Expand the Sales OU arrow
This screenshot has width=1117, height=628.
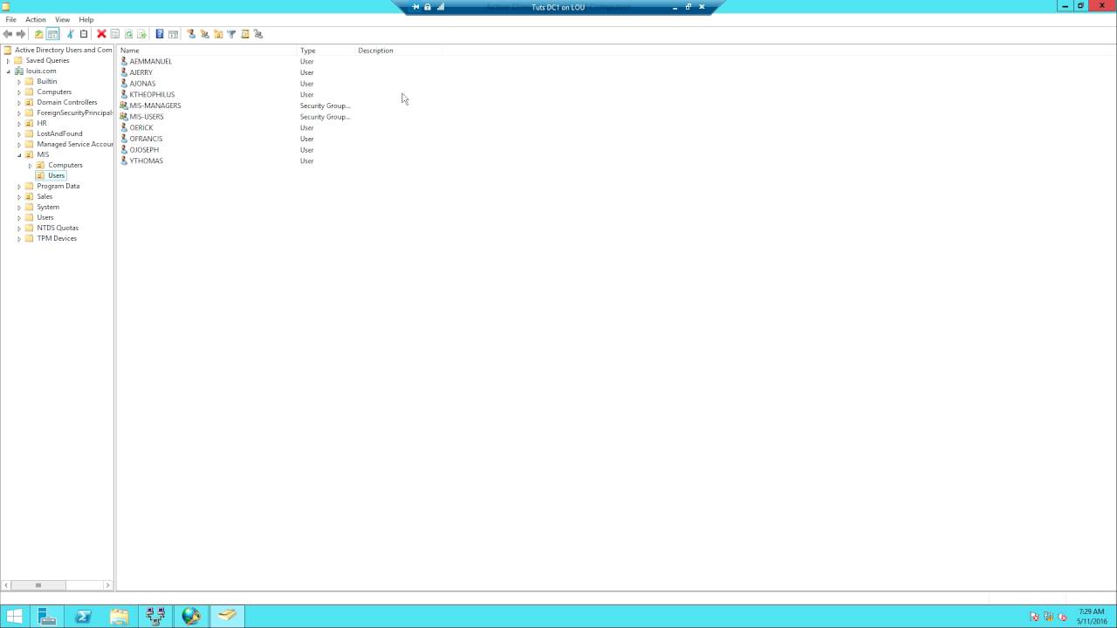click(19, 197)
